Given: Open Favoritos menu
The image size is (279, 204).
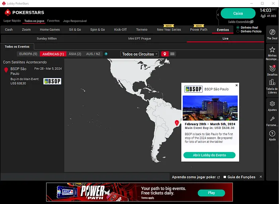Looking at the screenshot, I should coord(53,21).
